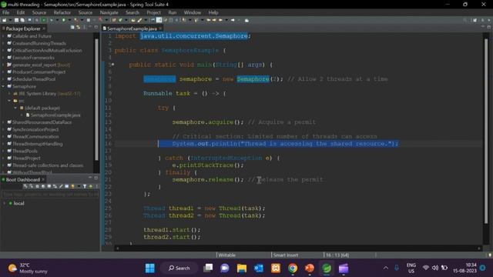Select the ProducerConsumerProject project
Image resolution: width=493 pixels, height=277 pixels.
click(39, 72)
